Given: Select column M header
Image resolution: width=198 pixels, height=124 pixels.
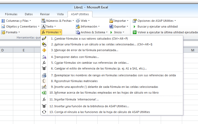Looking at the screenshot, I should [x=191, y=50].
